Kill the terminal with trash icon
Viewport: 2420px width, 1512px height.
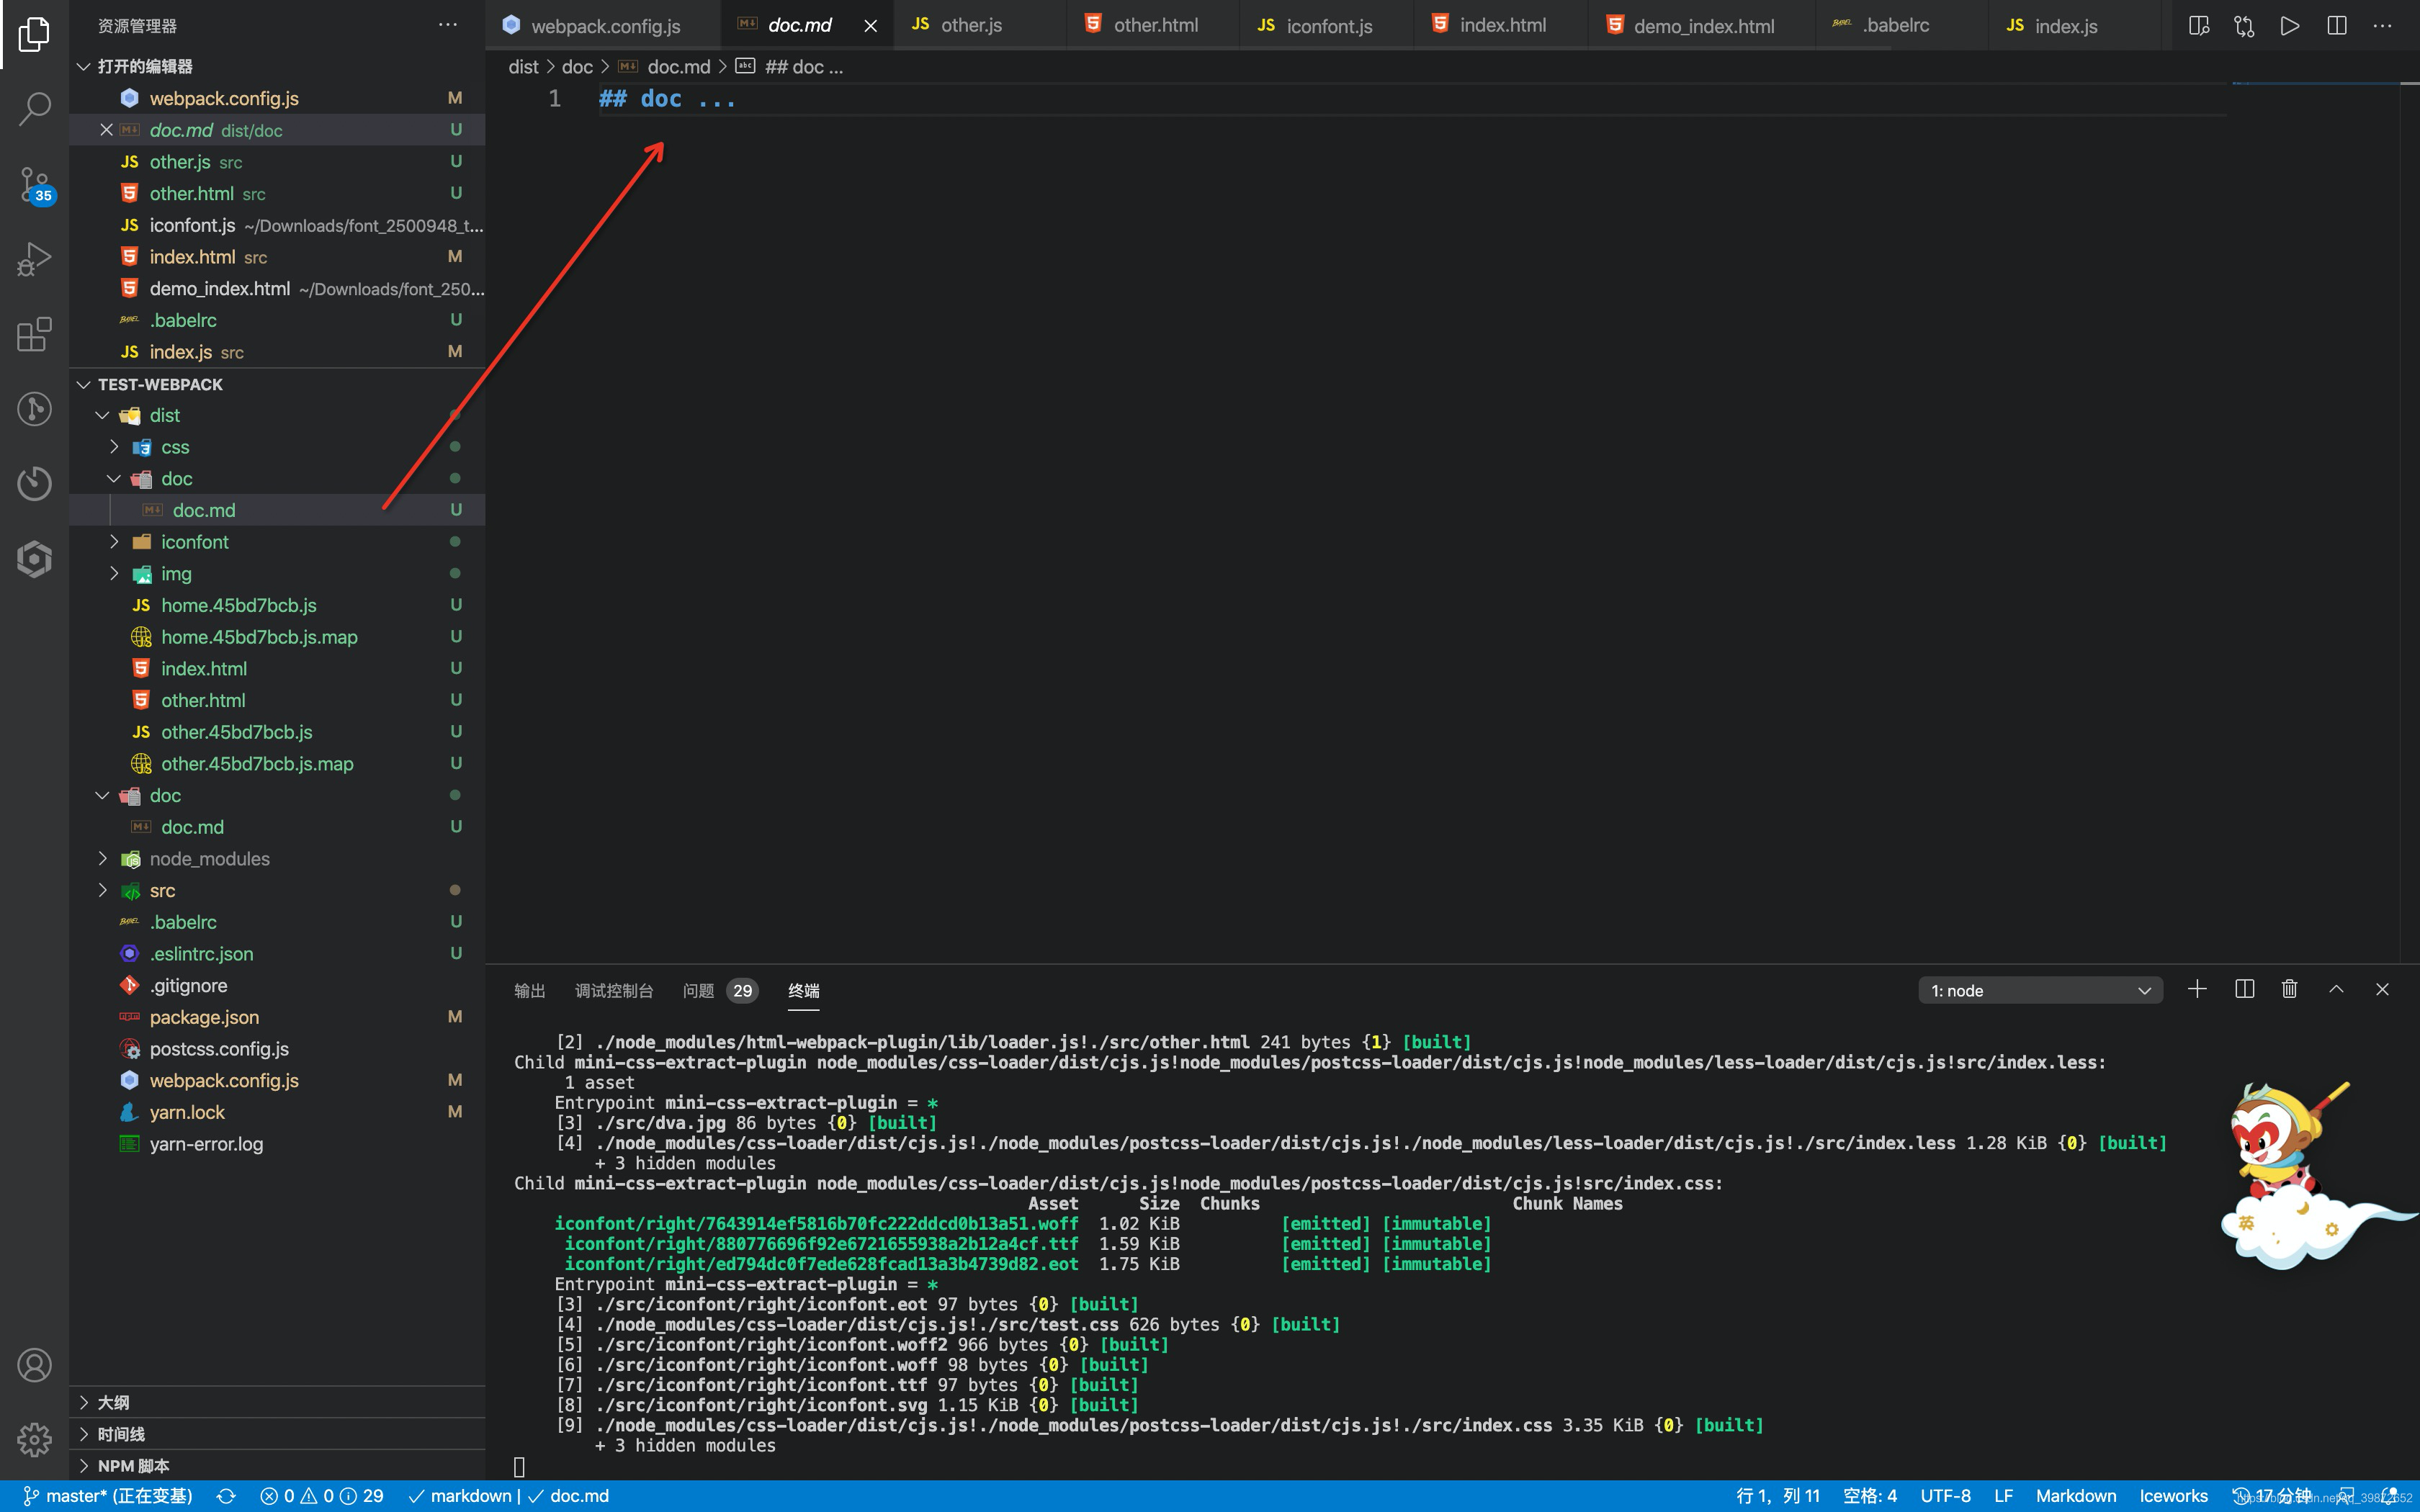(2290, 989)
